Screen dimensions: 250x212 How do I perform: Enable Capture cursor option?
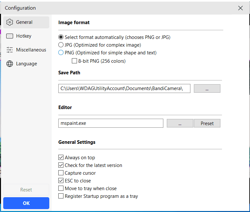click(61, 173)
